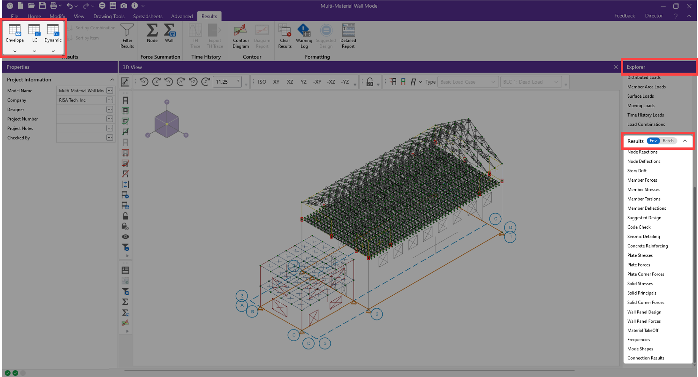
Task: Switch to the Spreadsheets ribbon tab
Action: (x=147, y=16)
